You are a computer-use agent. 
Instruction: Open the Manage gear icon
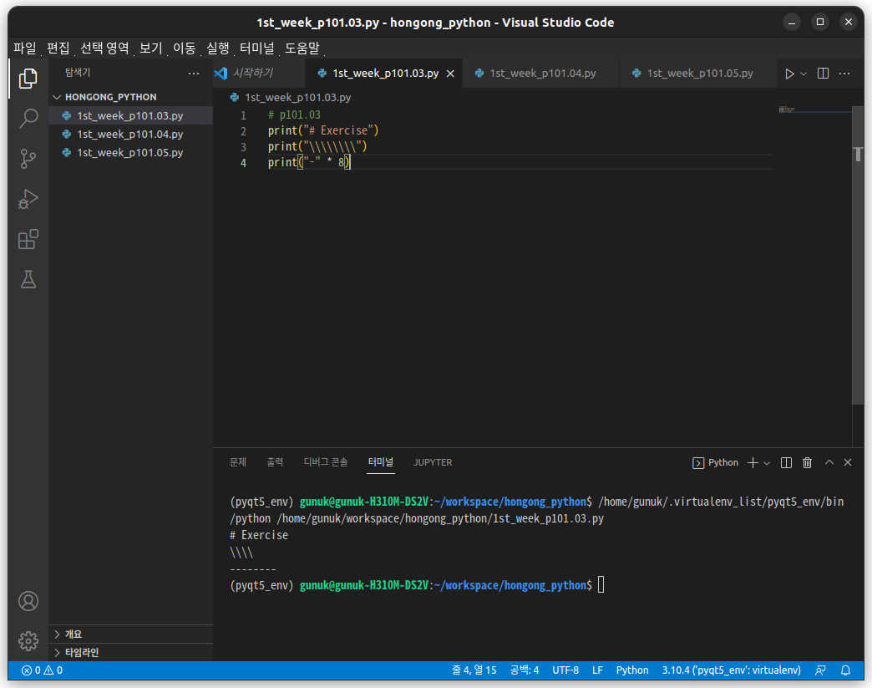[x=28, y=641]
